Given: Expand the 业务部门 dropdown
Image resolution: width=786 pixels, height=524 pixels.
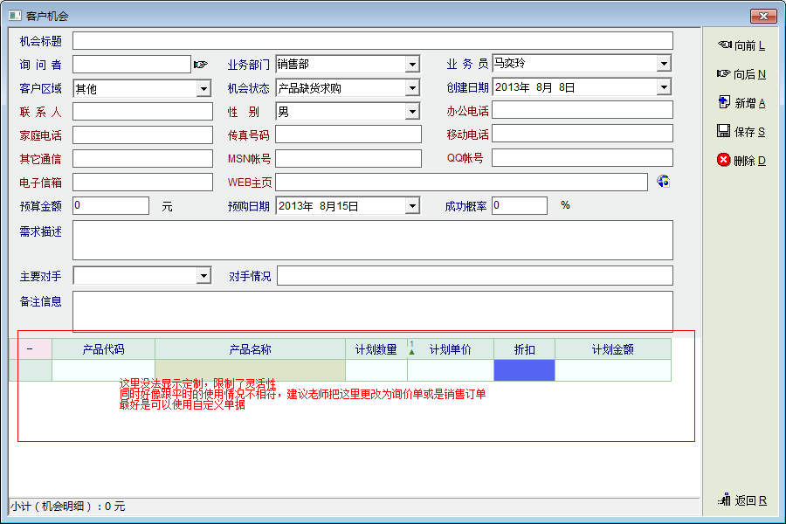Looking at the screenshot, I should pos(412,65).
